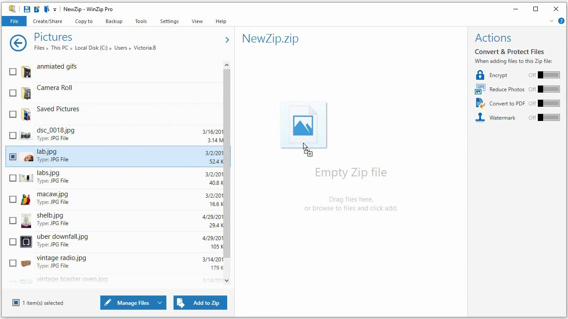Click the Encrypt padlock icon
This screenshot has height=319, width=568.
(x=480, y=75)
